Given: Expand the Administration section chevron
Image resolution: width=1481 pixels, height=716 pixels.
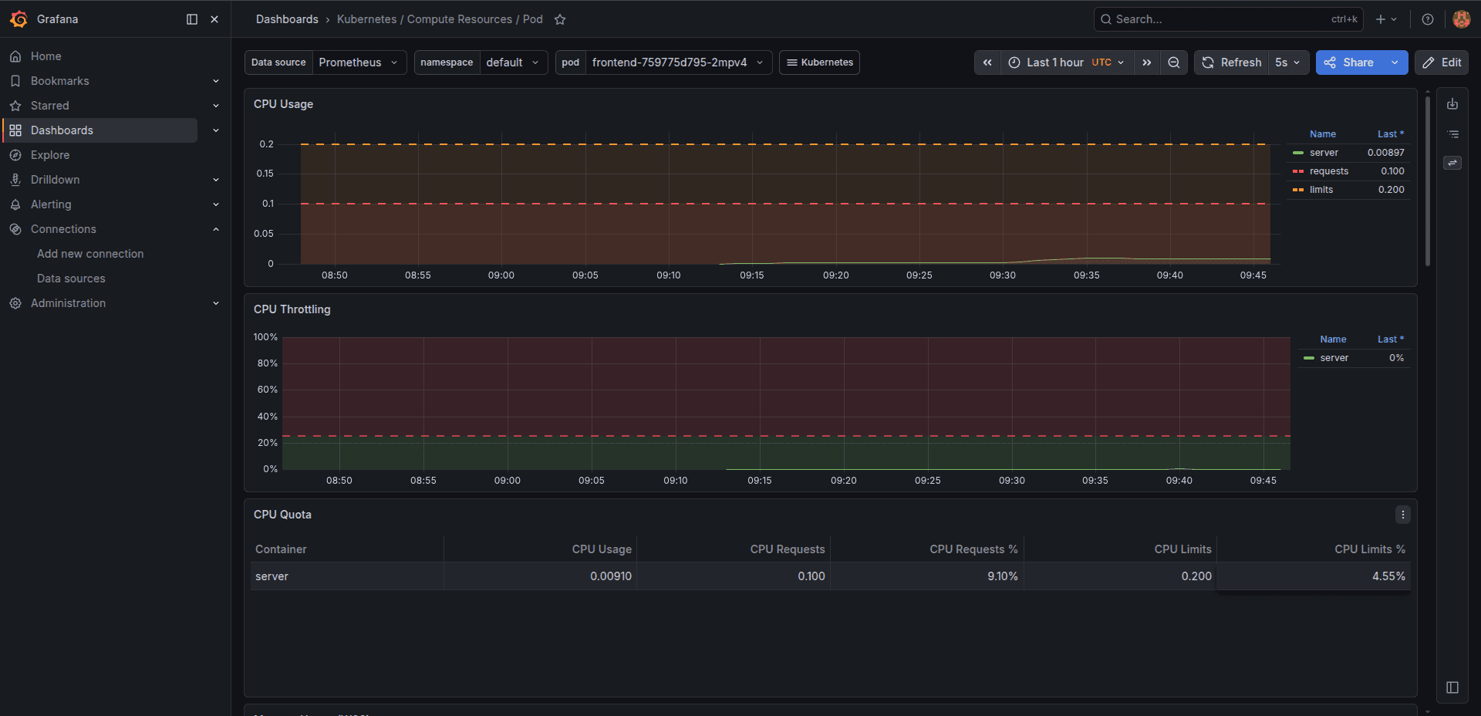Looking at the screenshot, I should 216,303.
